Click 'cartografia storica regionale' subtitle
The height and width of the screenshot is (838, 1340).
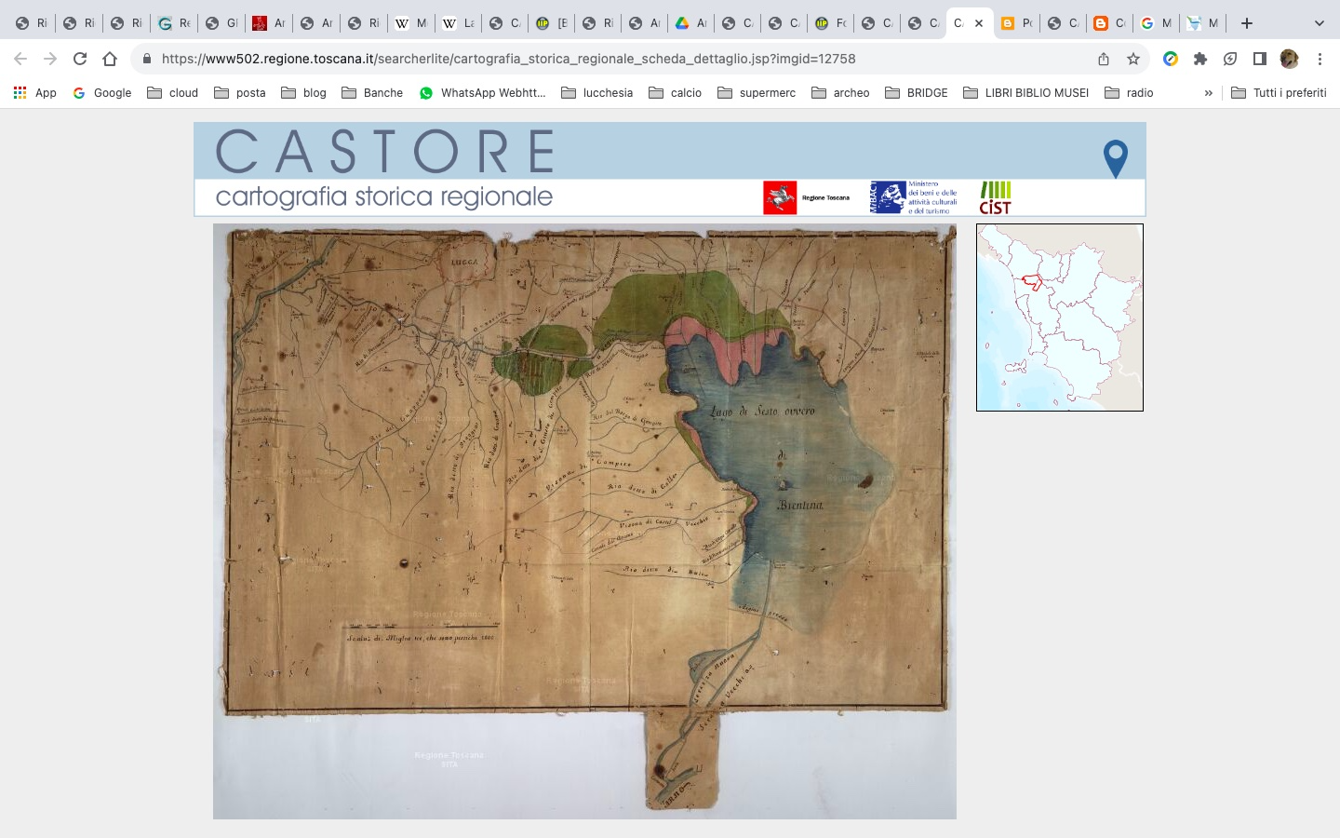(x=384, y=197)
